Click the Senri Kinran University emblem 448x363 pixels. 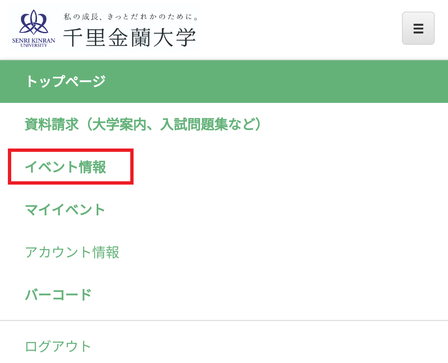(x=34, y=22)
